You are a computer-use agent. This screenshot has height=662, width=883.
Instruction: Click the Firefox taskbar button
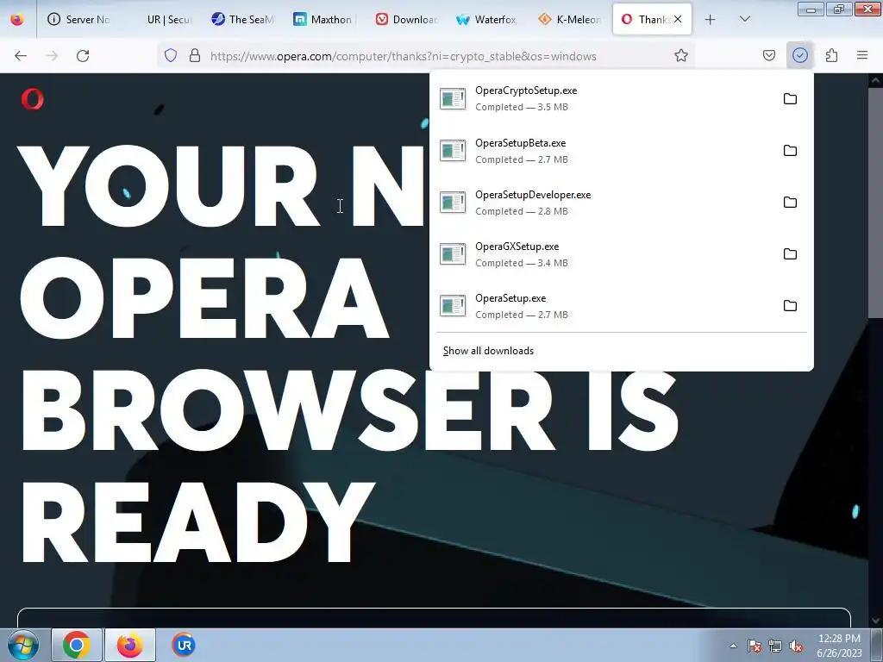(x=130, y=645)
